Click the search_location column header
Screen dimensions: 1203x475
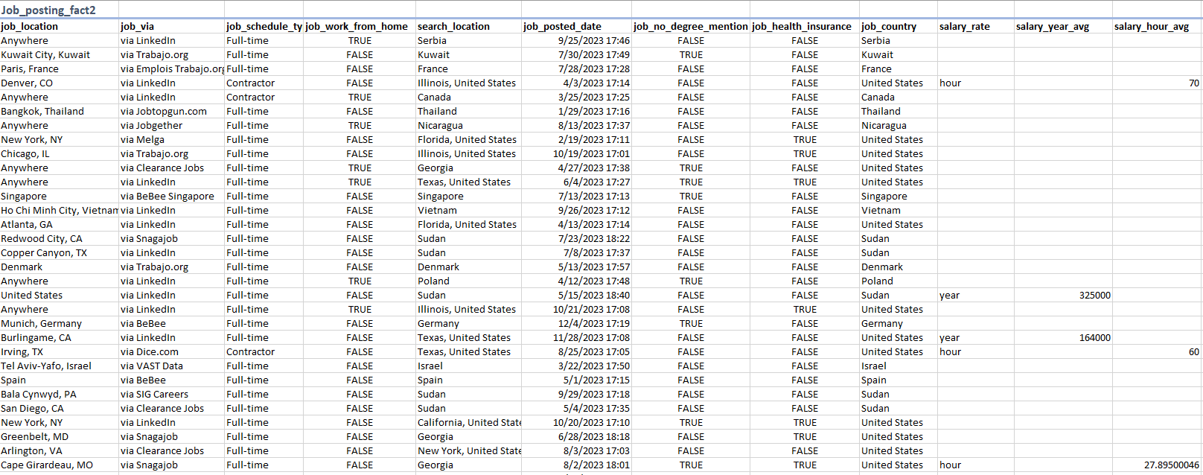pos(468,26)
